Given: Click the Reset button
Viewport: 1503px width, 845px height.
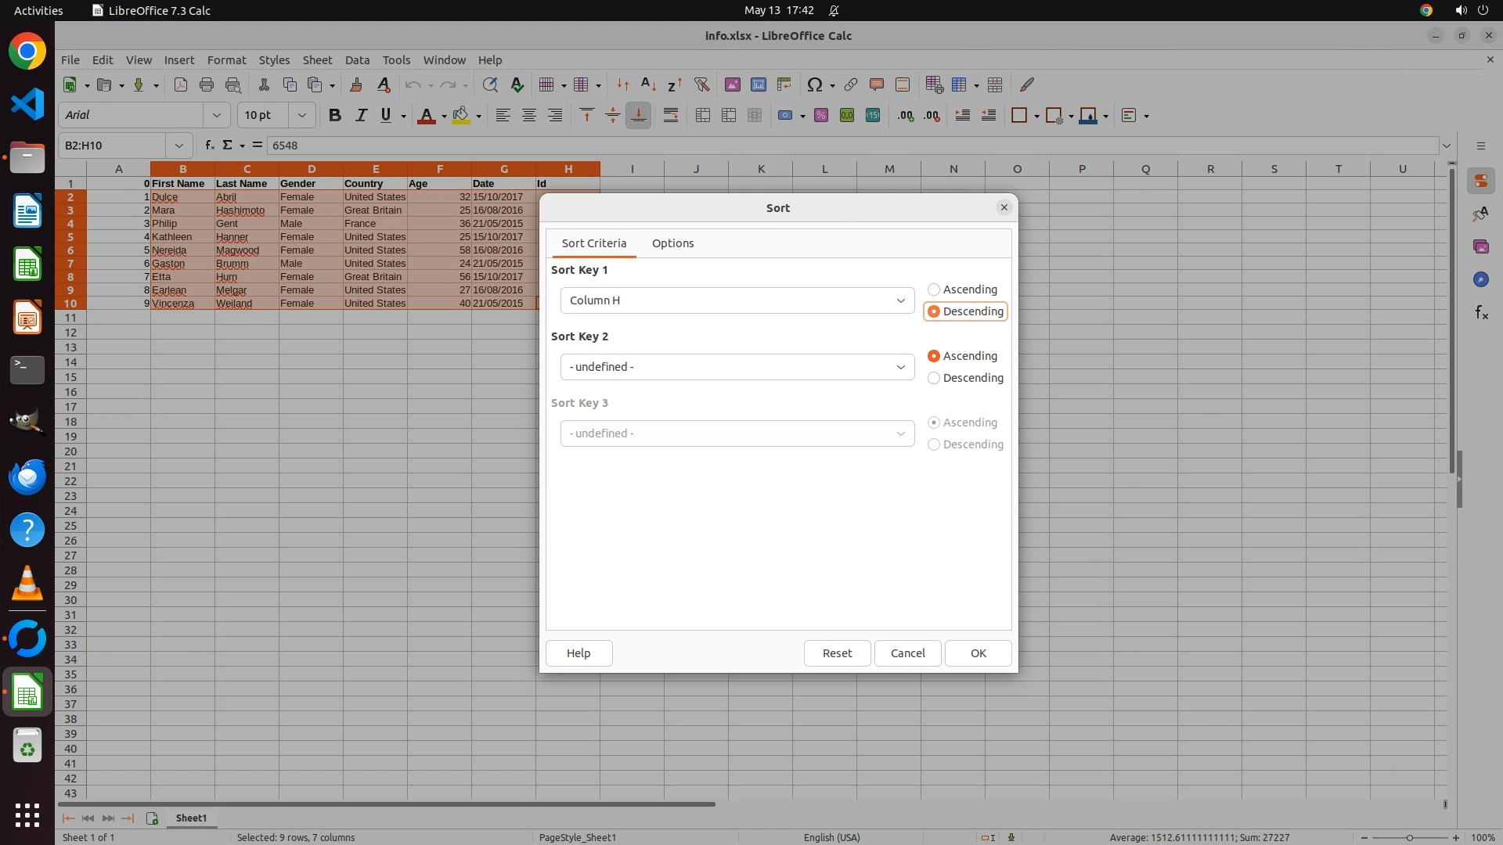Looking at the screenshot, I should pos(837,653).
